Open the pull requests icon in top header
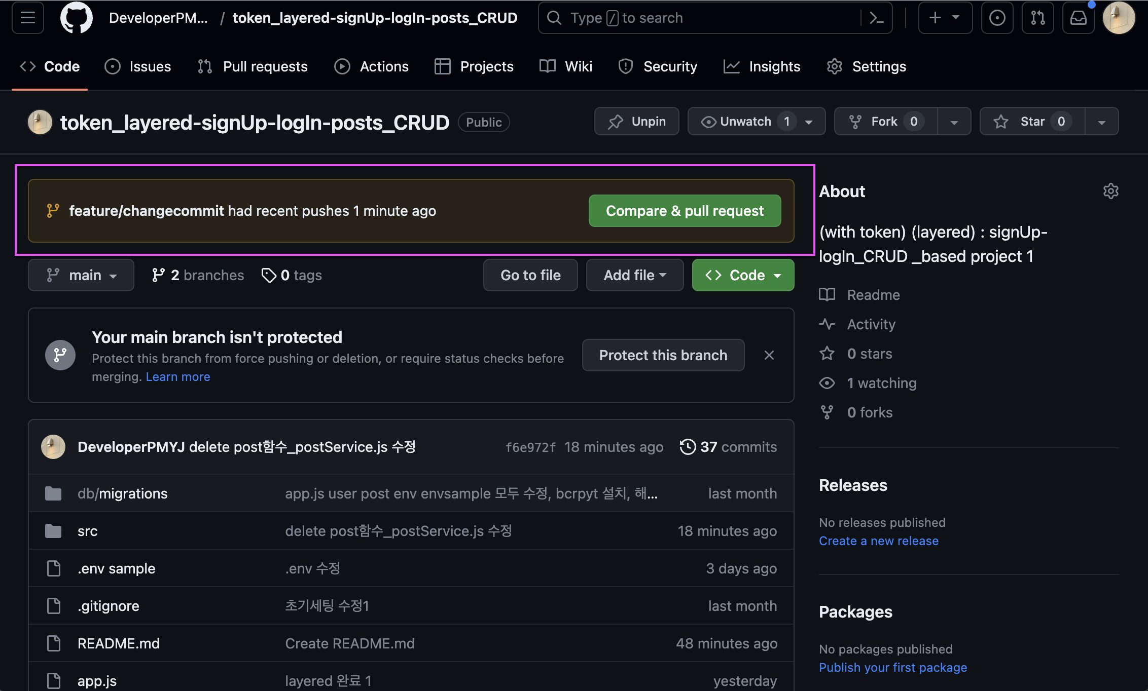This screenshot has height=691, width=1148. tap(1037, 18)
